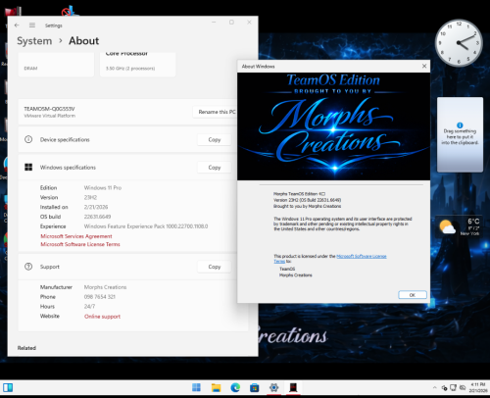Minimize the Settings window
490x398 pixels.
(214, 23)
